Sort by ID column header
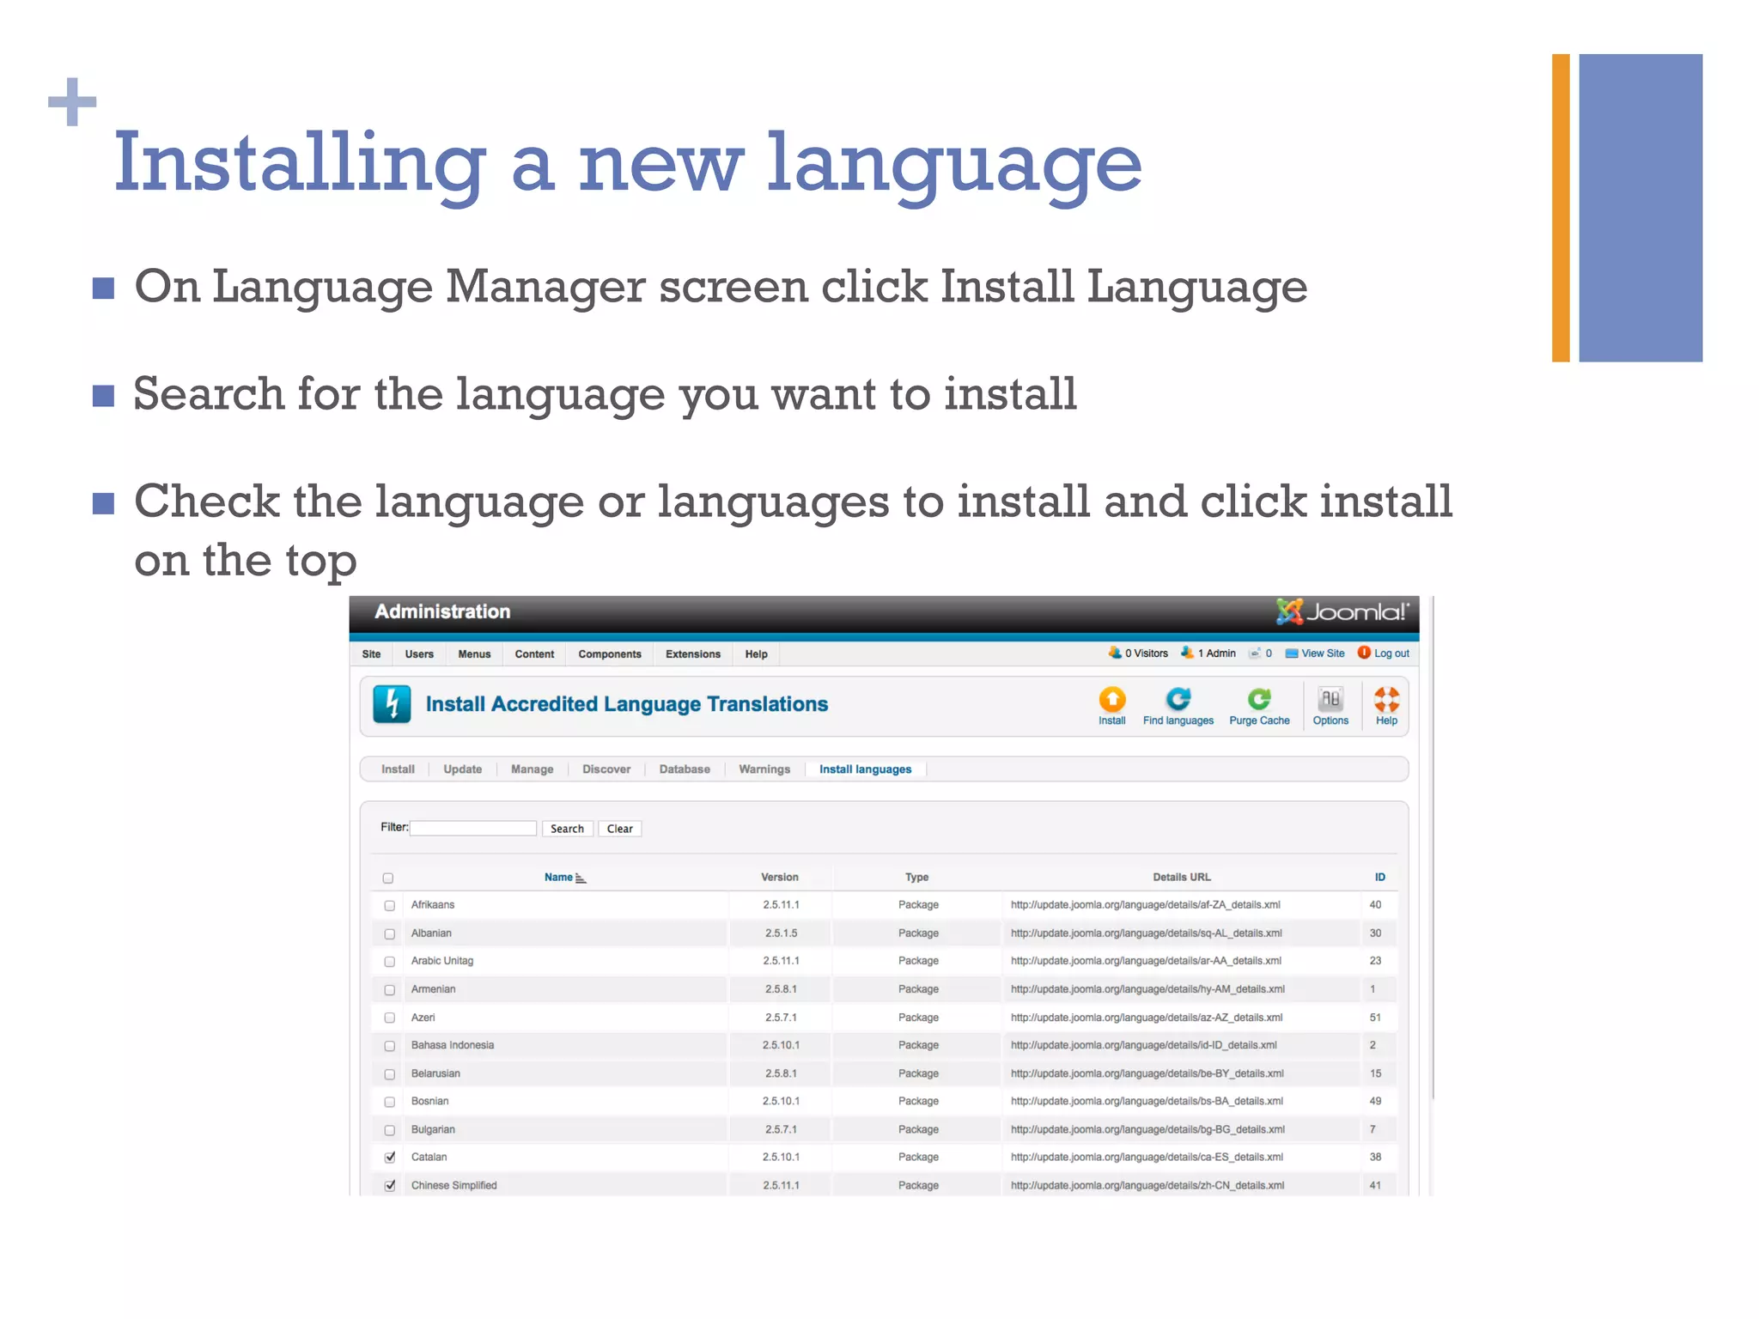This screenshot has height=1319, width=1759. coord(1379,878)
